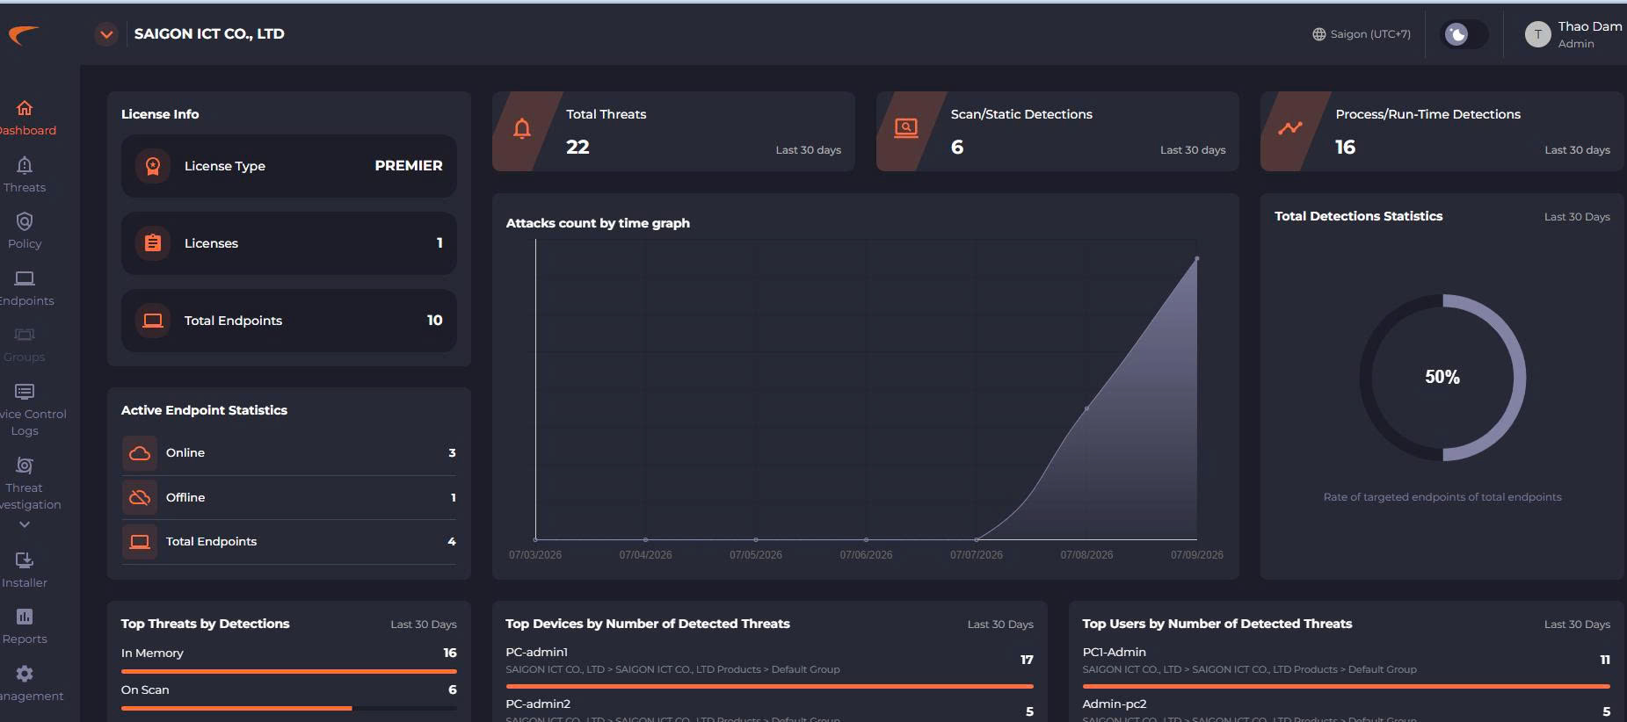Click the Total Threats value 22
Image resolution: width=1627 pixels, height=722 pixels.
[577, 148]
